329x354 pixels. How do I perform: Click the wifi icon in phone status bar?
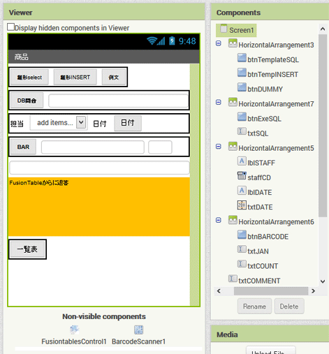(152, 41)
